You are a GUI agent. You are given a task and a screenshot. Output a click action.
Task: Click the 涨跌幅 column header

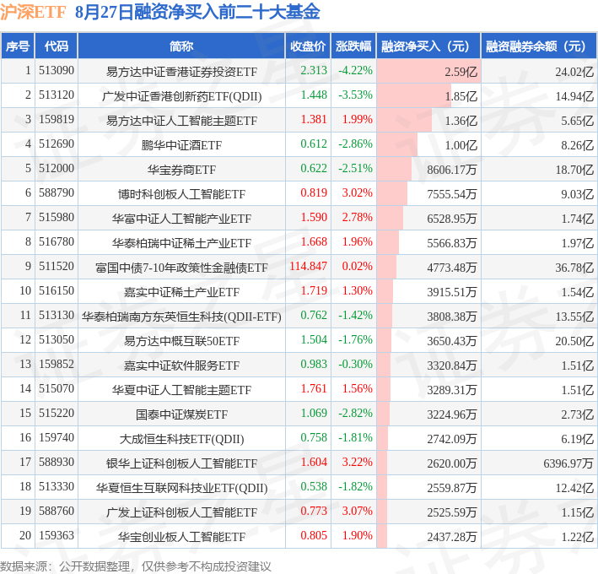coord(353,46)
